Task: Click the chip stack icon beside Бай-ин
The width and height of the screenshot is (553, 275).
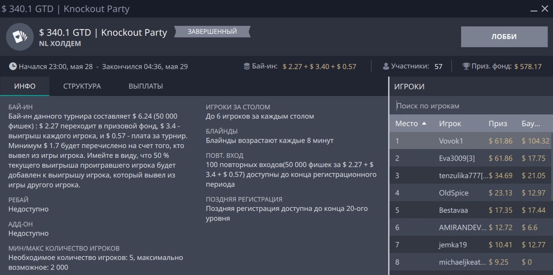Action: tap(247, 66)
